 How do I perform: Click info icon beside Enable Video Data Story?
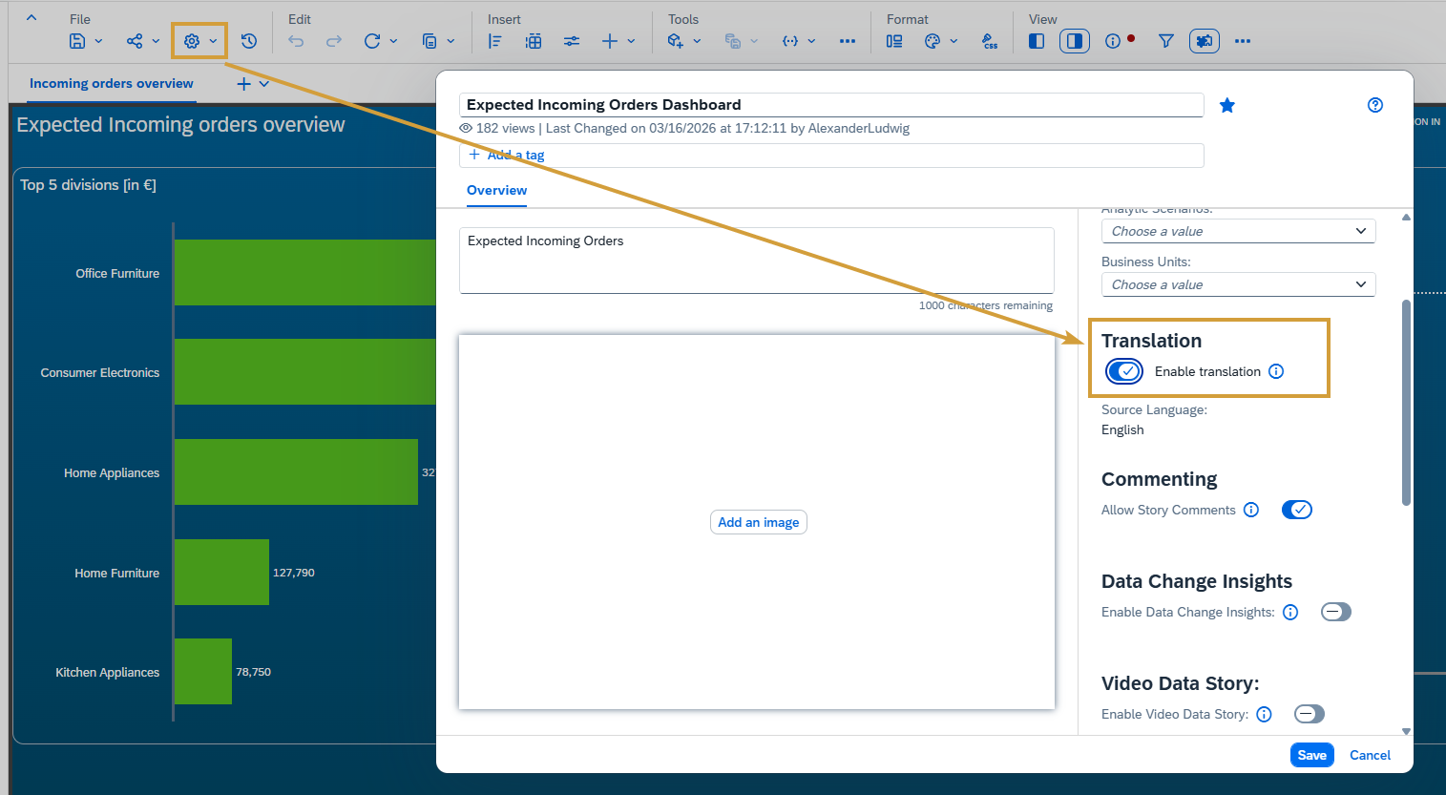1265,714
